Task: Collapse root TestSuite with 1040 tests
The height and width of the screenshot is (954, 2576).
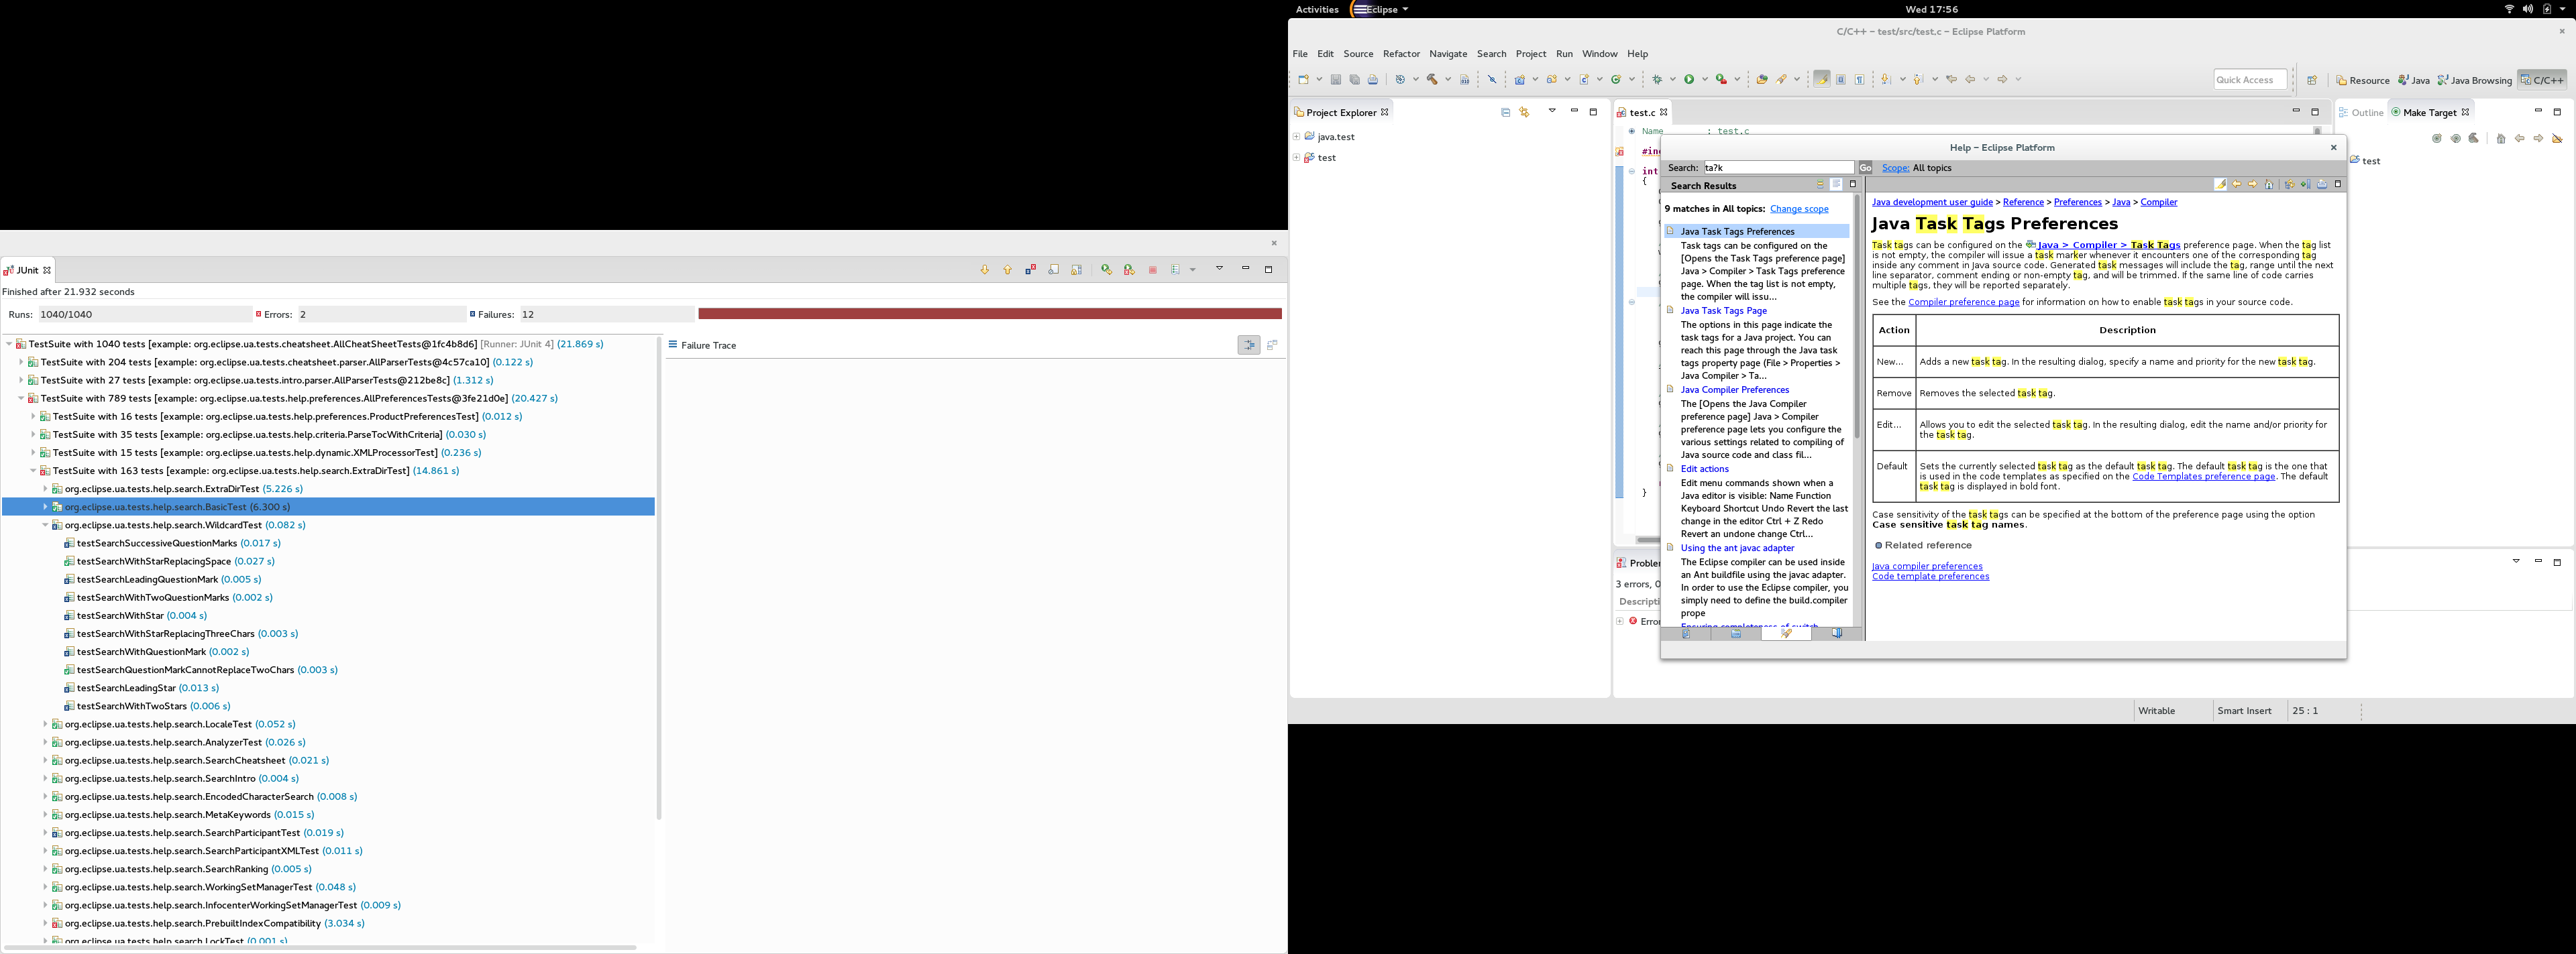Action: click(9, 344)
